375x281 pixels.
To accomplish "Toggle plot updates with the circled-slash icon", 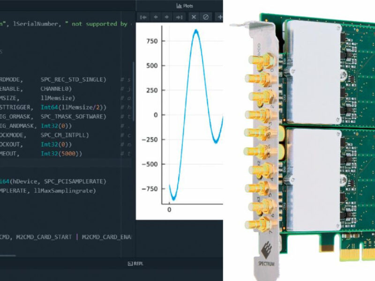I will (x=205, y=17).
